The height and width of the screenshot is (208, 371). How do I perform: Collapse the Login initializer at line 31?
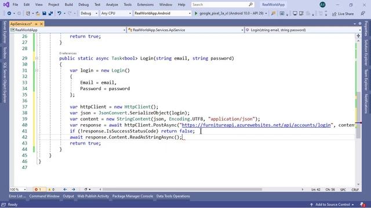point(37,70)
